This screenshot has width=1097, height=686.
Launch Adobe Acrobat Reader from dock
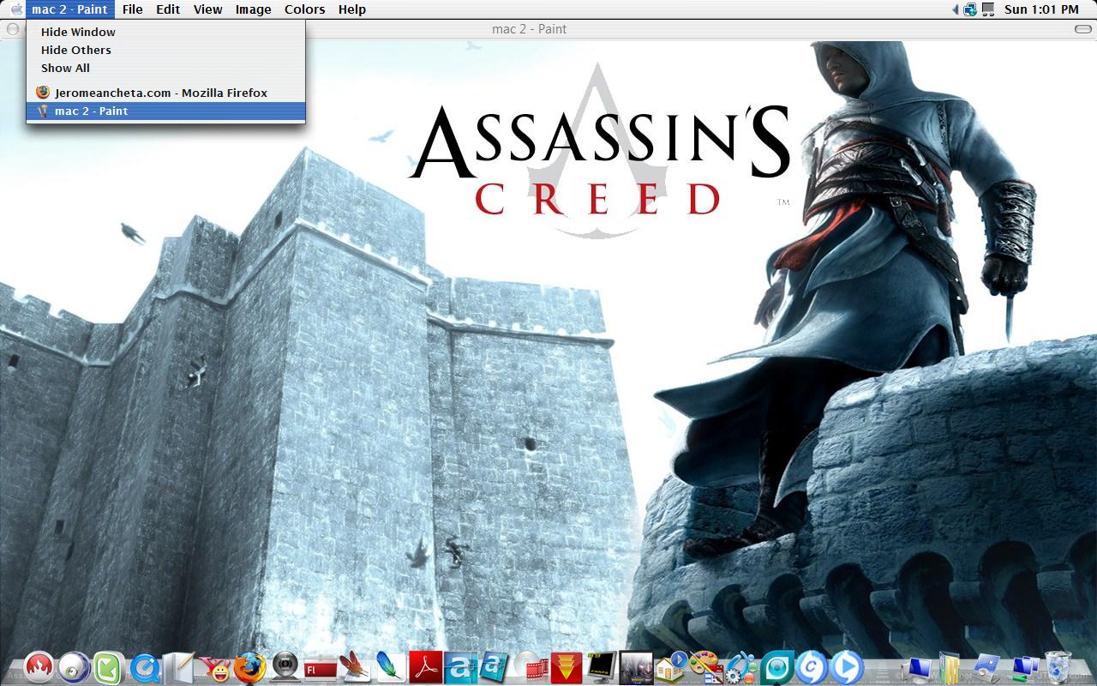point(425,667)
